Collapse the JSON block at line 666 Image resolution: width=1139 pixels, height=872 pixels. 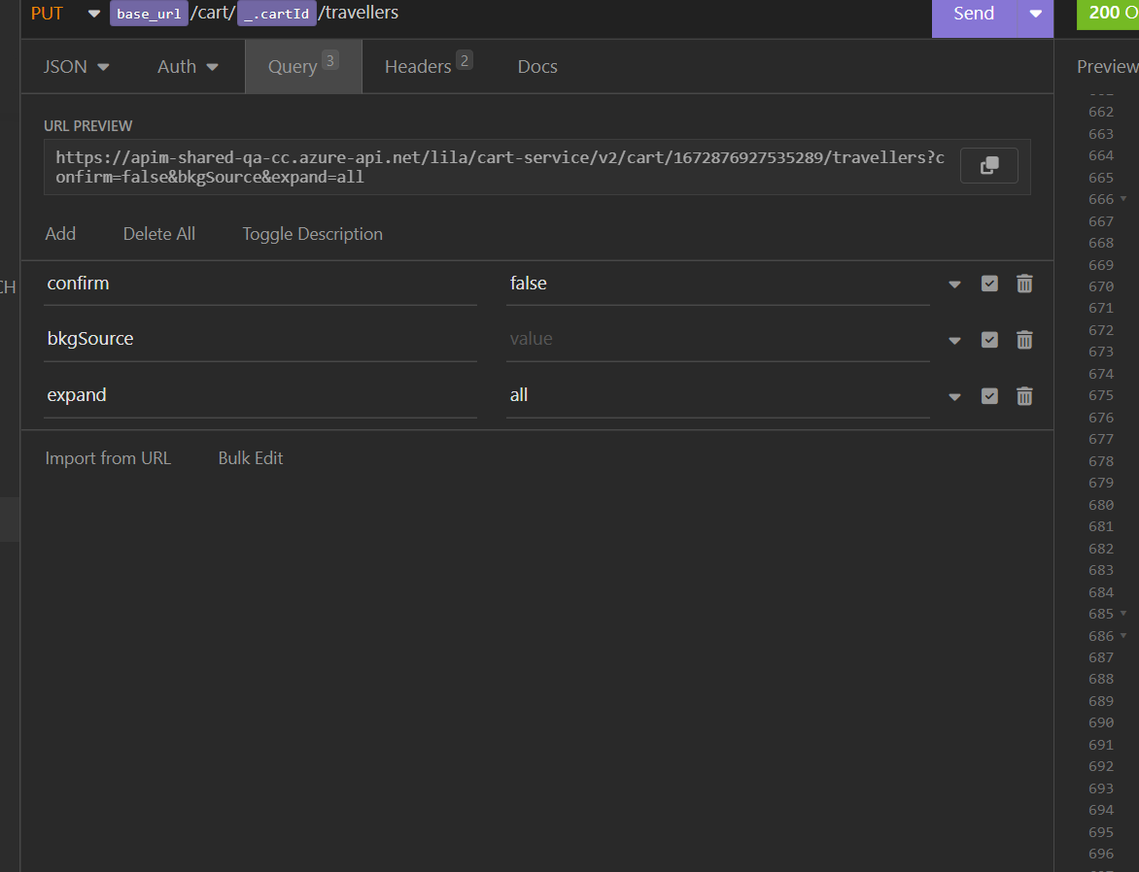pos(1122,199)
